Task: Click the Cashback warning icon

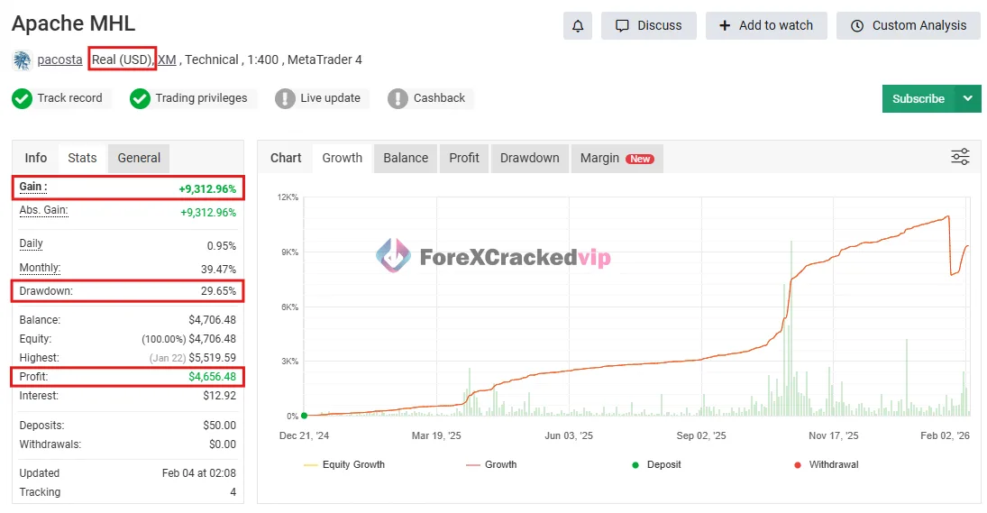Action: (398, 98)
